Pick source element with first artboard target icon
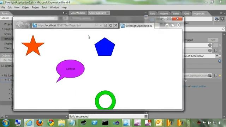The height and width of the screenshot is (127, 226). pyautogui.click(x=210, y=45)
